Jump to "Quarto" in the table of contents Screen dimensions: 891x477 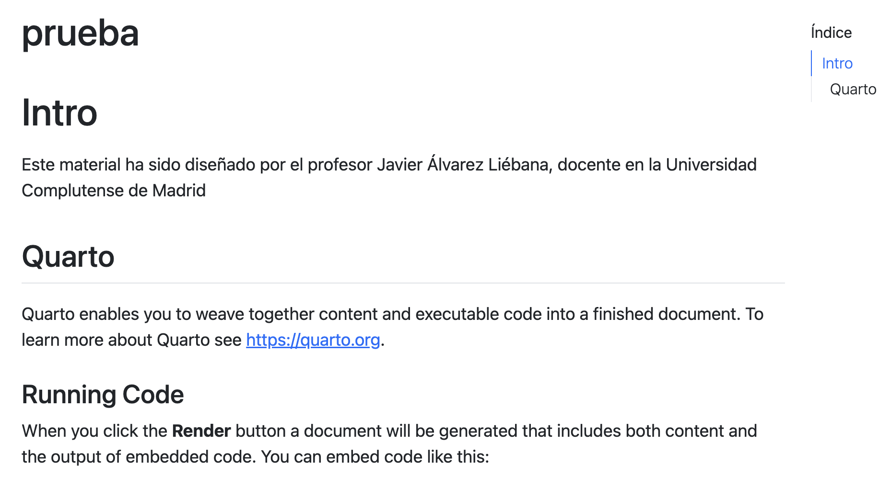click(x=853, y=89)
